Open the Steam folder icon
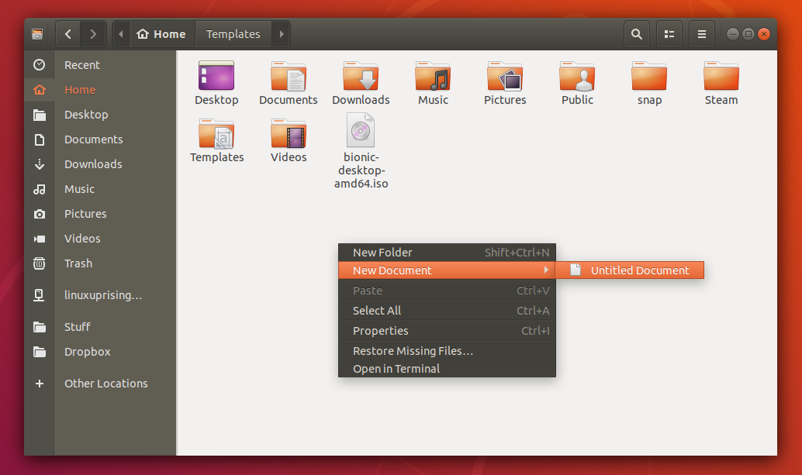This screenshot has width=802, height=475. 721,75
